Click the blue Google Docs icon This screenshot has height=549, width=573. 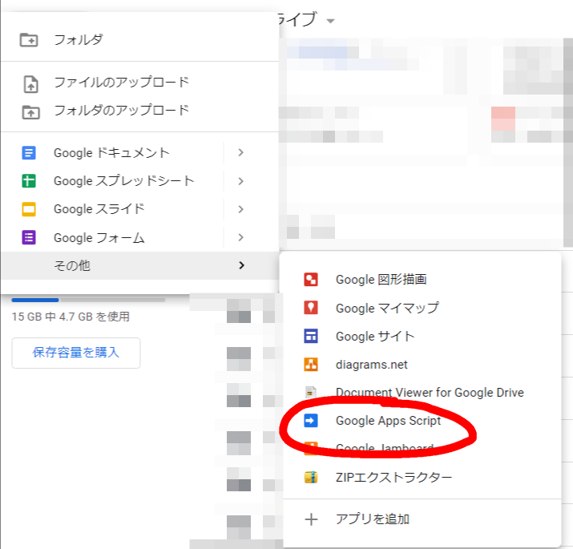point(29,153)
